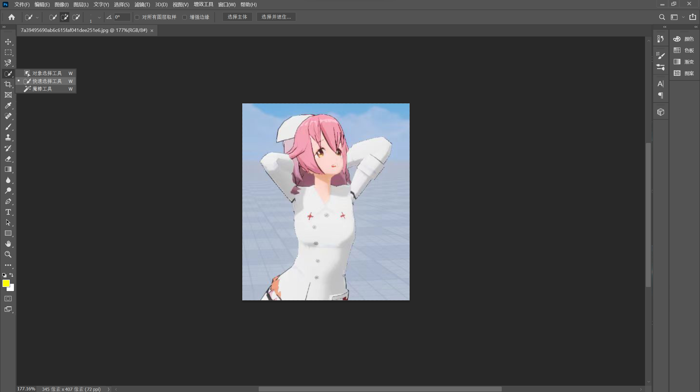Select the Eyedropper tool
This screenshot has width=700, height=392.
pyautogui.click(x=8, y=106)
